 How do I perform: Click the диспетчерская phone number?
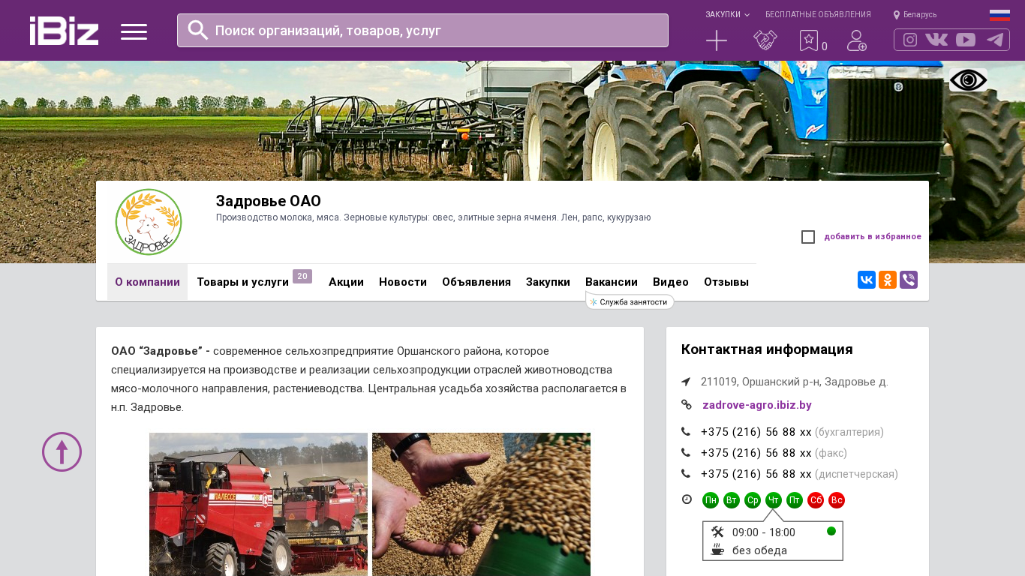coord(756,474)
